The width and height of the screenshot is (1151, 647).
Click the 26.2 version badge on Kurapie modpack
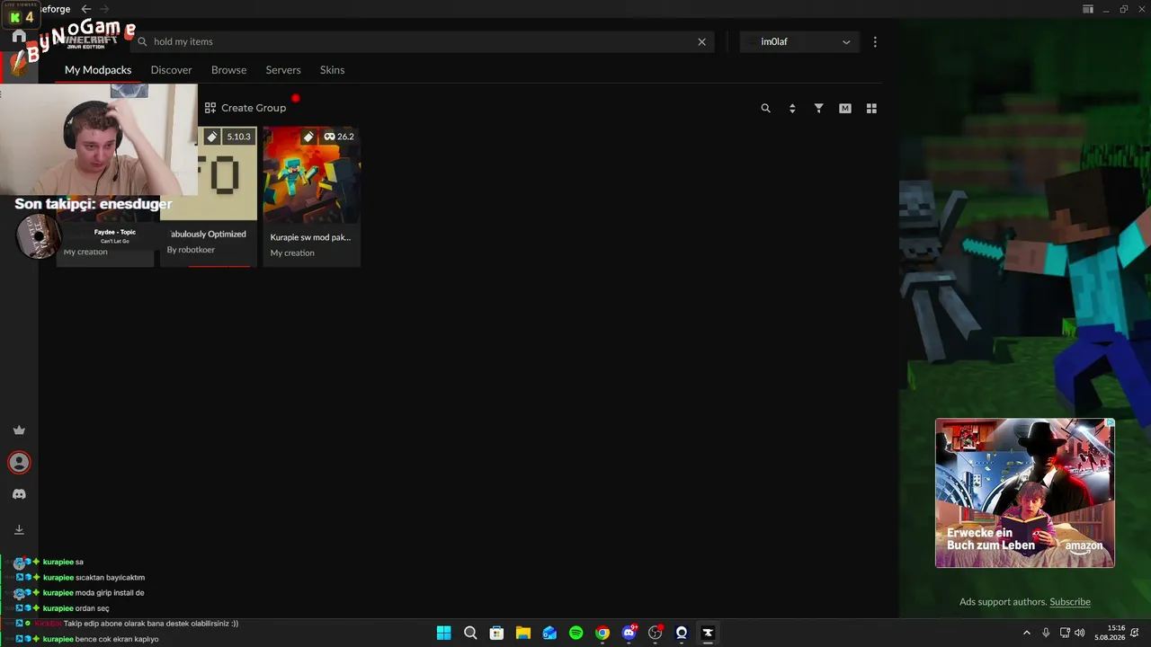339,137
